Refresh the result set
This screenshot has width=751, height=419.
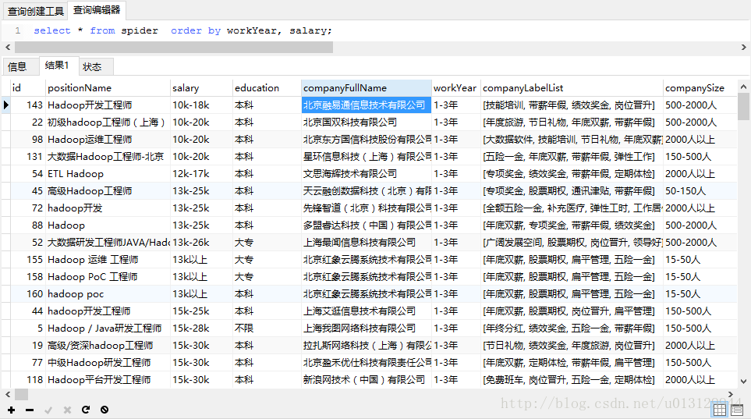pos(86,410)
